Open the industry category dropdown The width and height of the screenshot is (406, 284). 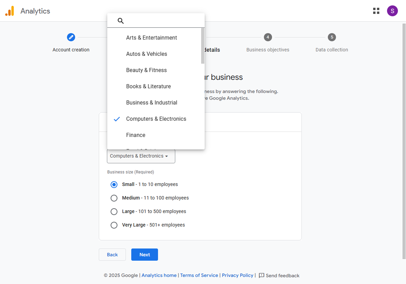click(141, 156)
